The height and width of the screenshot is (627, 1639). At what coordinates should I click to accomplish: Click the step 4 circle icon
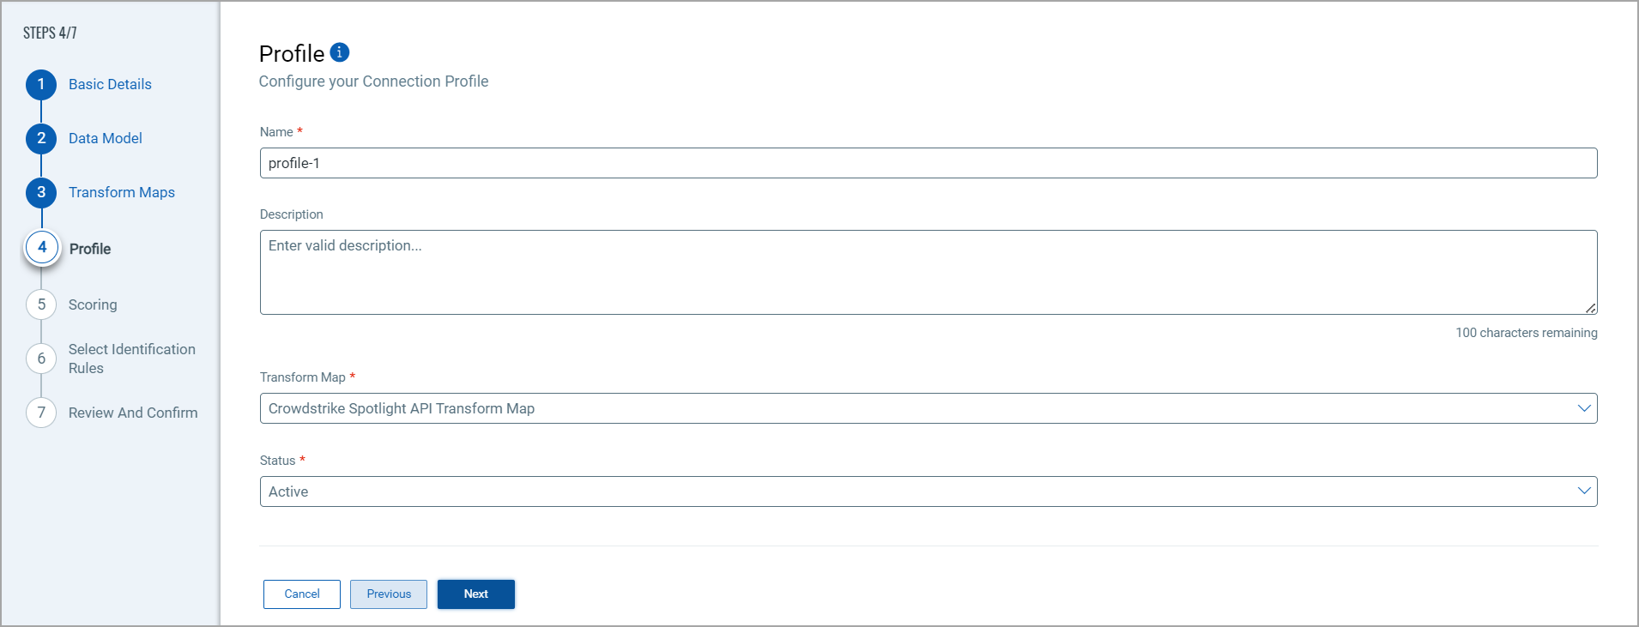click(x=42, y=248)
